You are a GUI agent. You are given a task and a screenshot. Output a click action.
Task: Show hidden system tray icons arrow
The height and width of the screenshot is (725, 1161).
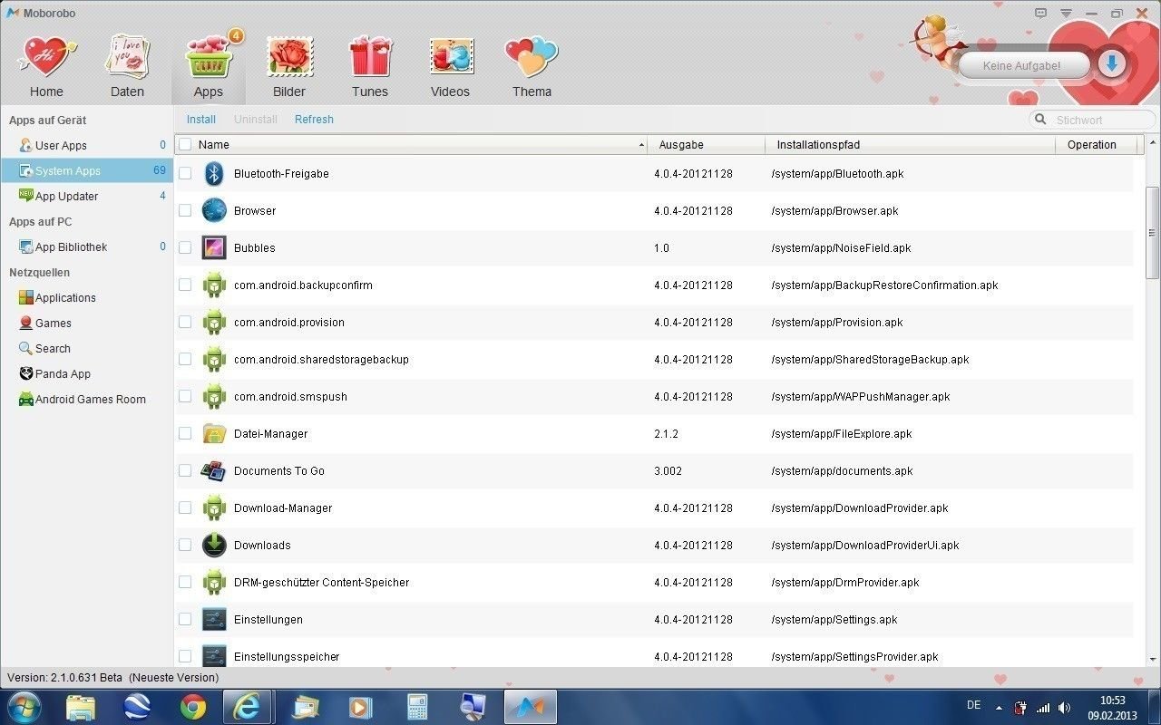pyautogui.click(x=999, y=708)
